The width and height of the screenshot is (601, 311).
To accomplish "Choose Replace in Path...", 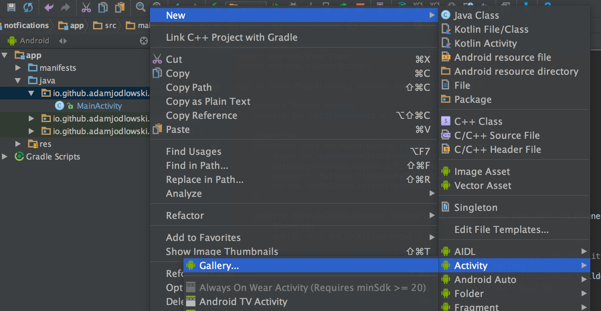I will click(x=294, y=180).
